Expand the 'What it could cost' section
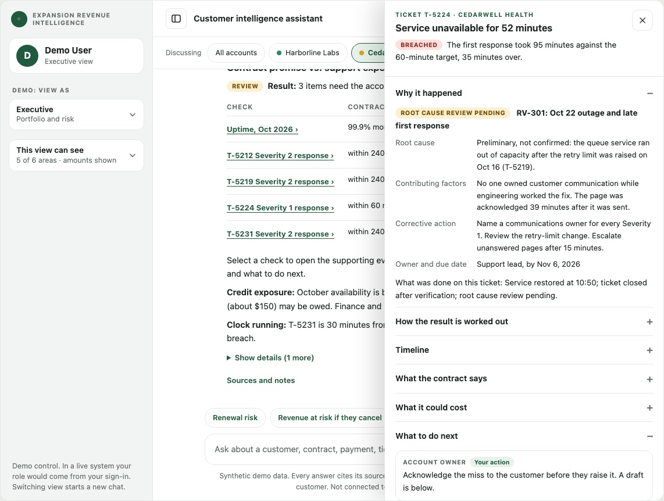664x501 pixels. 524,407
